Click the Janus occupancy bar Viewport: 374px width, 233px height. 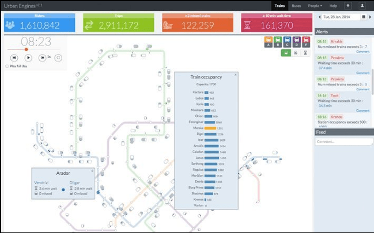click(x=211, y=158)
